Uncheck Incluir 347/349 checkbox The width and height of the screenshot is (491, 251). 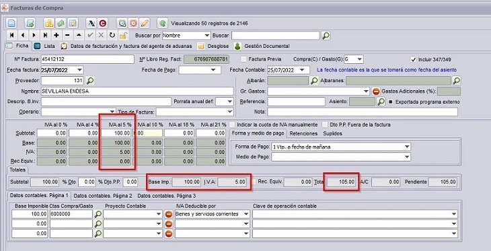pos(414,59)
